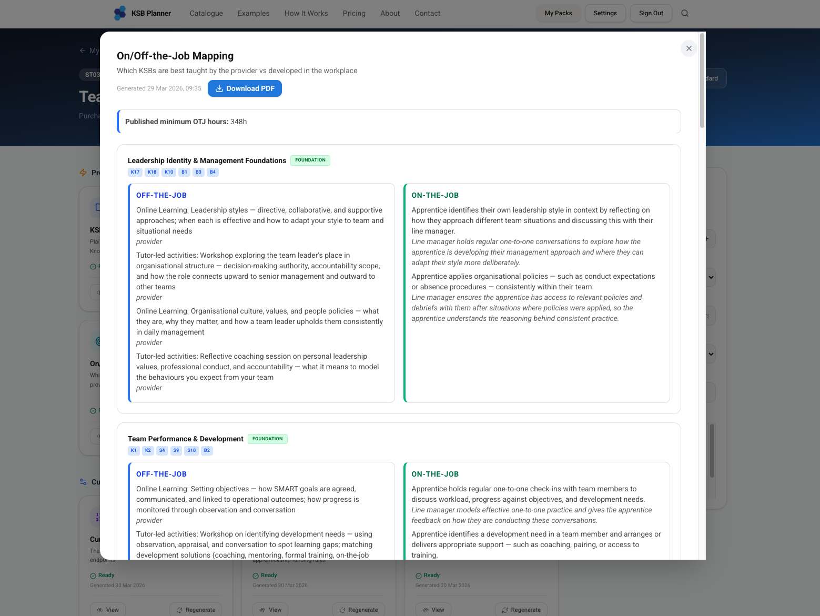This screenshot has height=616, width=820.
Task: Click Regenerate on the rightmost card
Action: [x=521, y=609]
